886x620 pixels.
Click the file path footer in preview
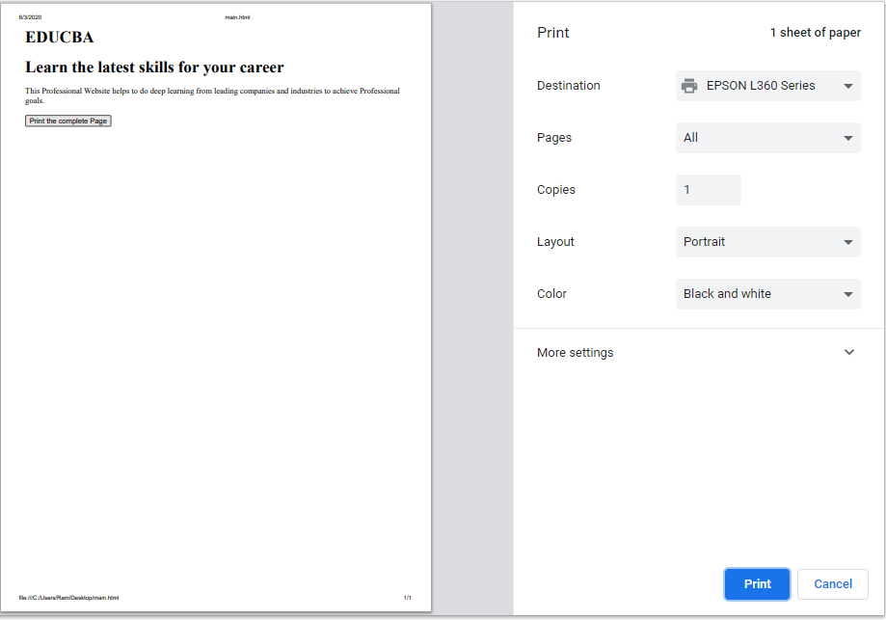coord(68,598)
